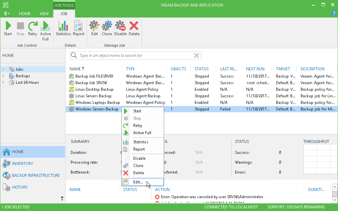Choose Edit... in context menu
This screenshot has width=338, height=211.
143,182
